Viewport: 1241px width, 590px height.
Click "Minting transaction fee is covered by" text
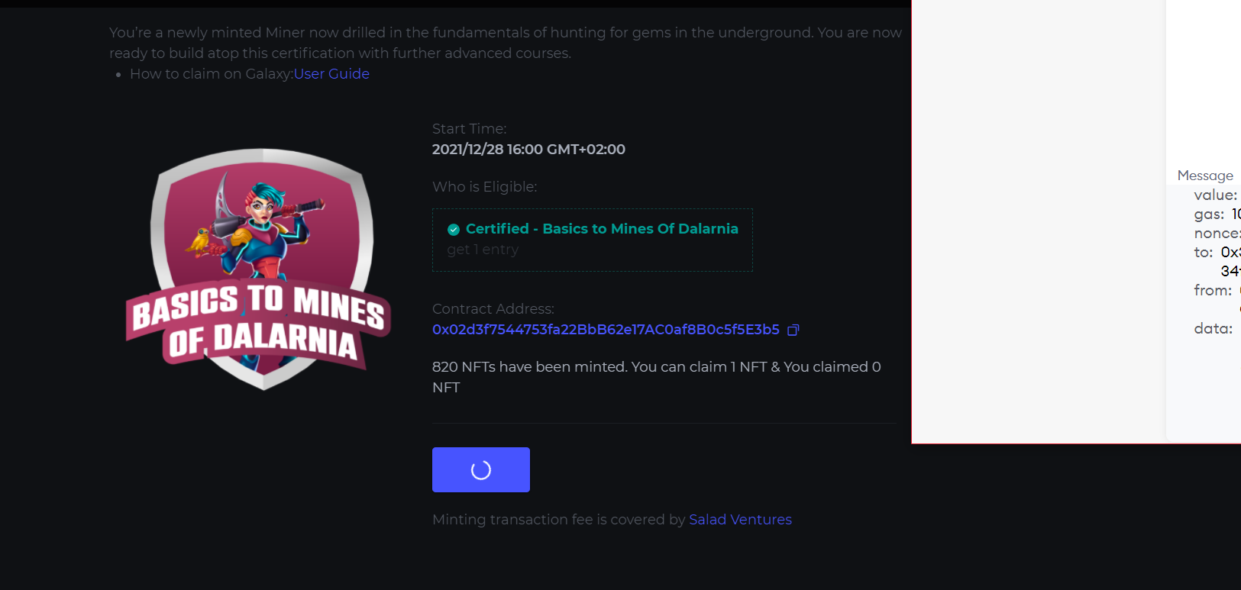(559, 520)
